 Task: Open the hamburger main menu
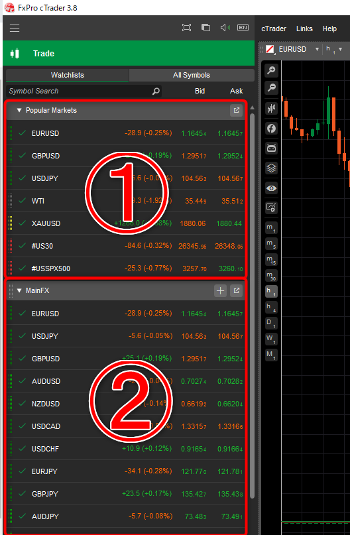tap(15, 28)
